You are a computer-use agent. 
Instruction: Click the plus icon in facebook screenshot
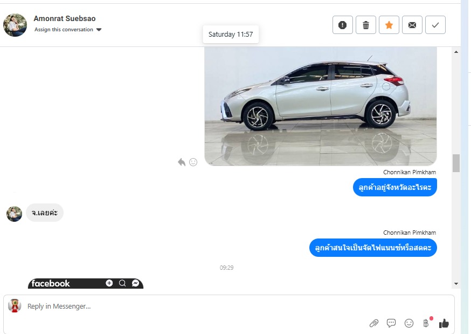click(109, 283)
